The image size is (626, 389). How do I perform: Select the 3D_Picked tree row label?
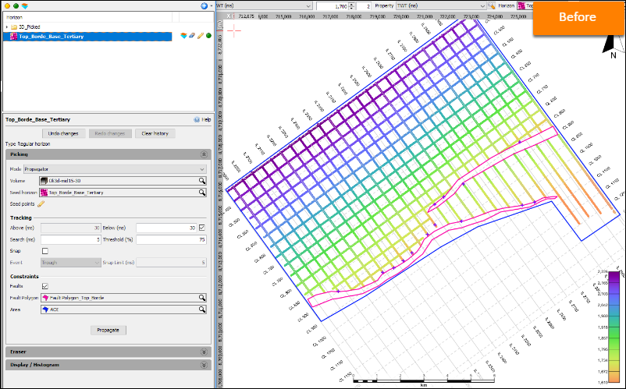point(30,27)
